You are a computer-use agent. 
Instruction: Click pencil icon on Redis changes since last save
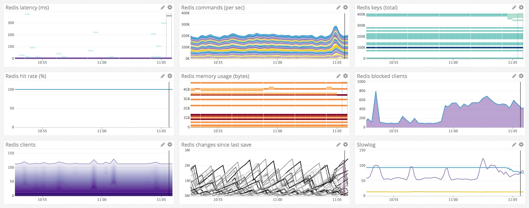coord(338,145)
